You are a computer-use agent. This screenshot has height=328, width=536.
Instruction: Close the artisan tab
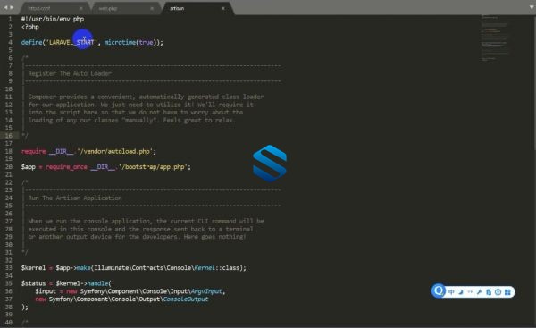click(222, 8)
